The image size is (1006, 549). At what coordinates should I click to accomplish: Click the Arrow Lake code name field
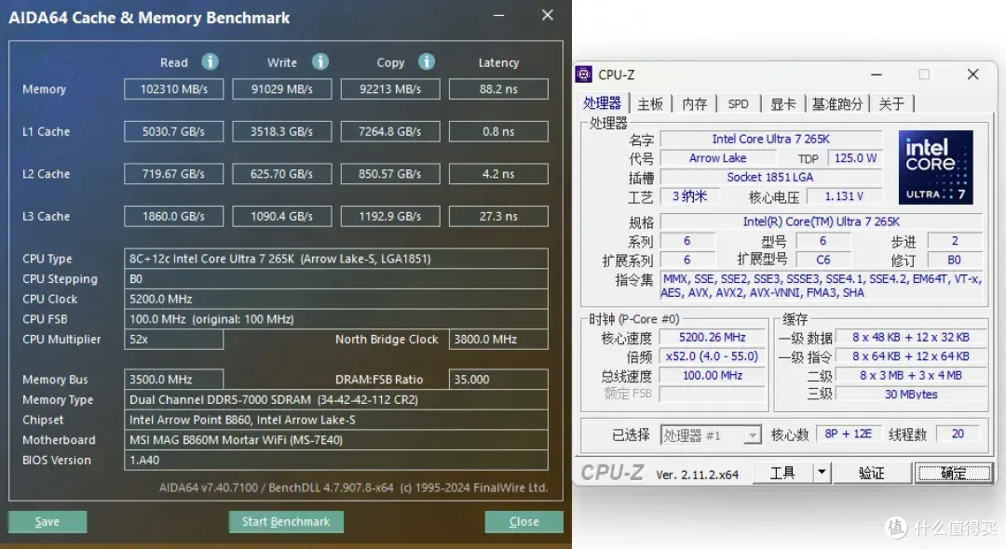pyautogui.click(x=717, y=158)
